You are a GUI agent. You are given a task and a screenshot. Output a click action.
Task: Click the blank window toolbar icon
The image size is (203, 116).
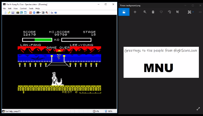pyautogui.click(x=25, y=12)
